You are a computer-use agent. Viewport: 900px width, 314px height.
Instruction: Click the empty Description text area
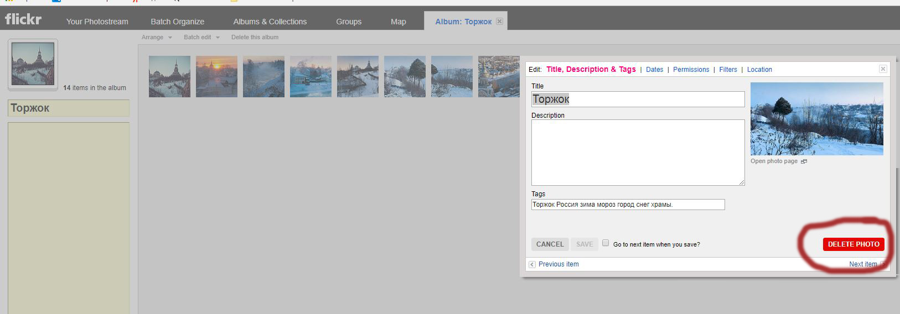pos(638,153)
